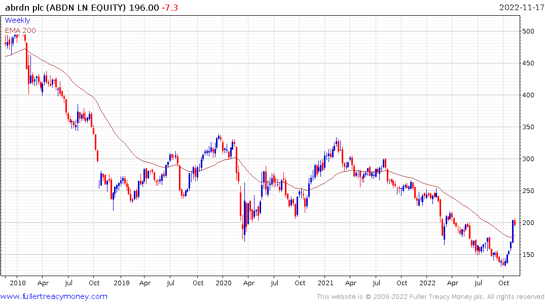Click the 500 price axis label
The height and width of the screenshot is (304, 545).
tap(528, 31)
